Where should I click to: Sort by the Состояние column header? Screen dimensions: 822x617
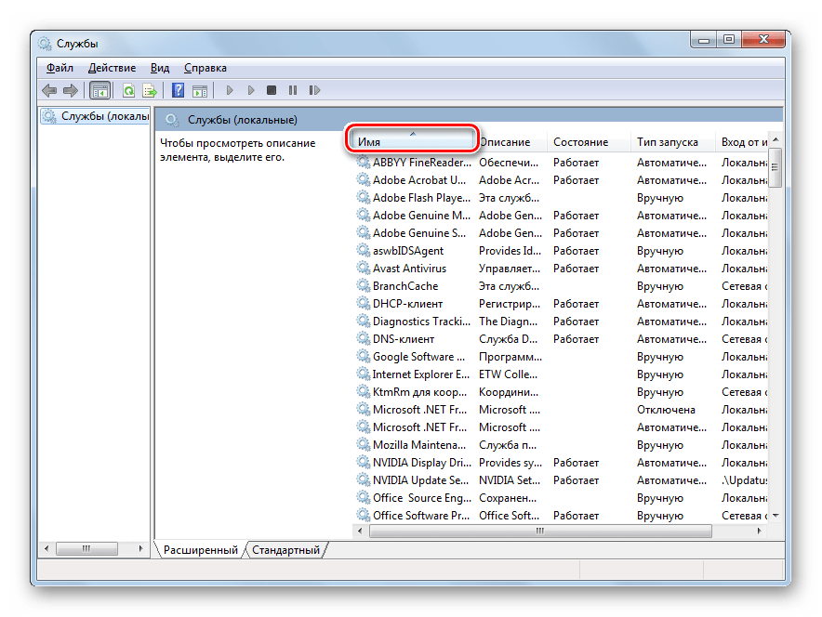[580, 142]
